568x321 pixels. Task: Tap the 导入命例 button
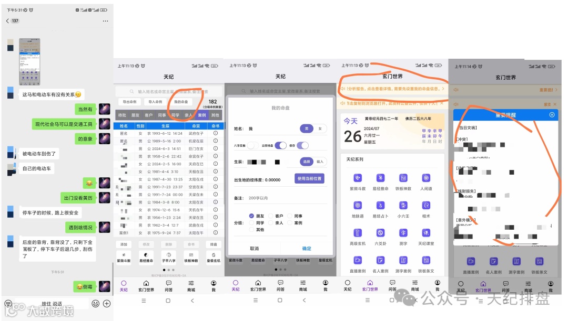pos(155,102)
